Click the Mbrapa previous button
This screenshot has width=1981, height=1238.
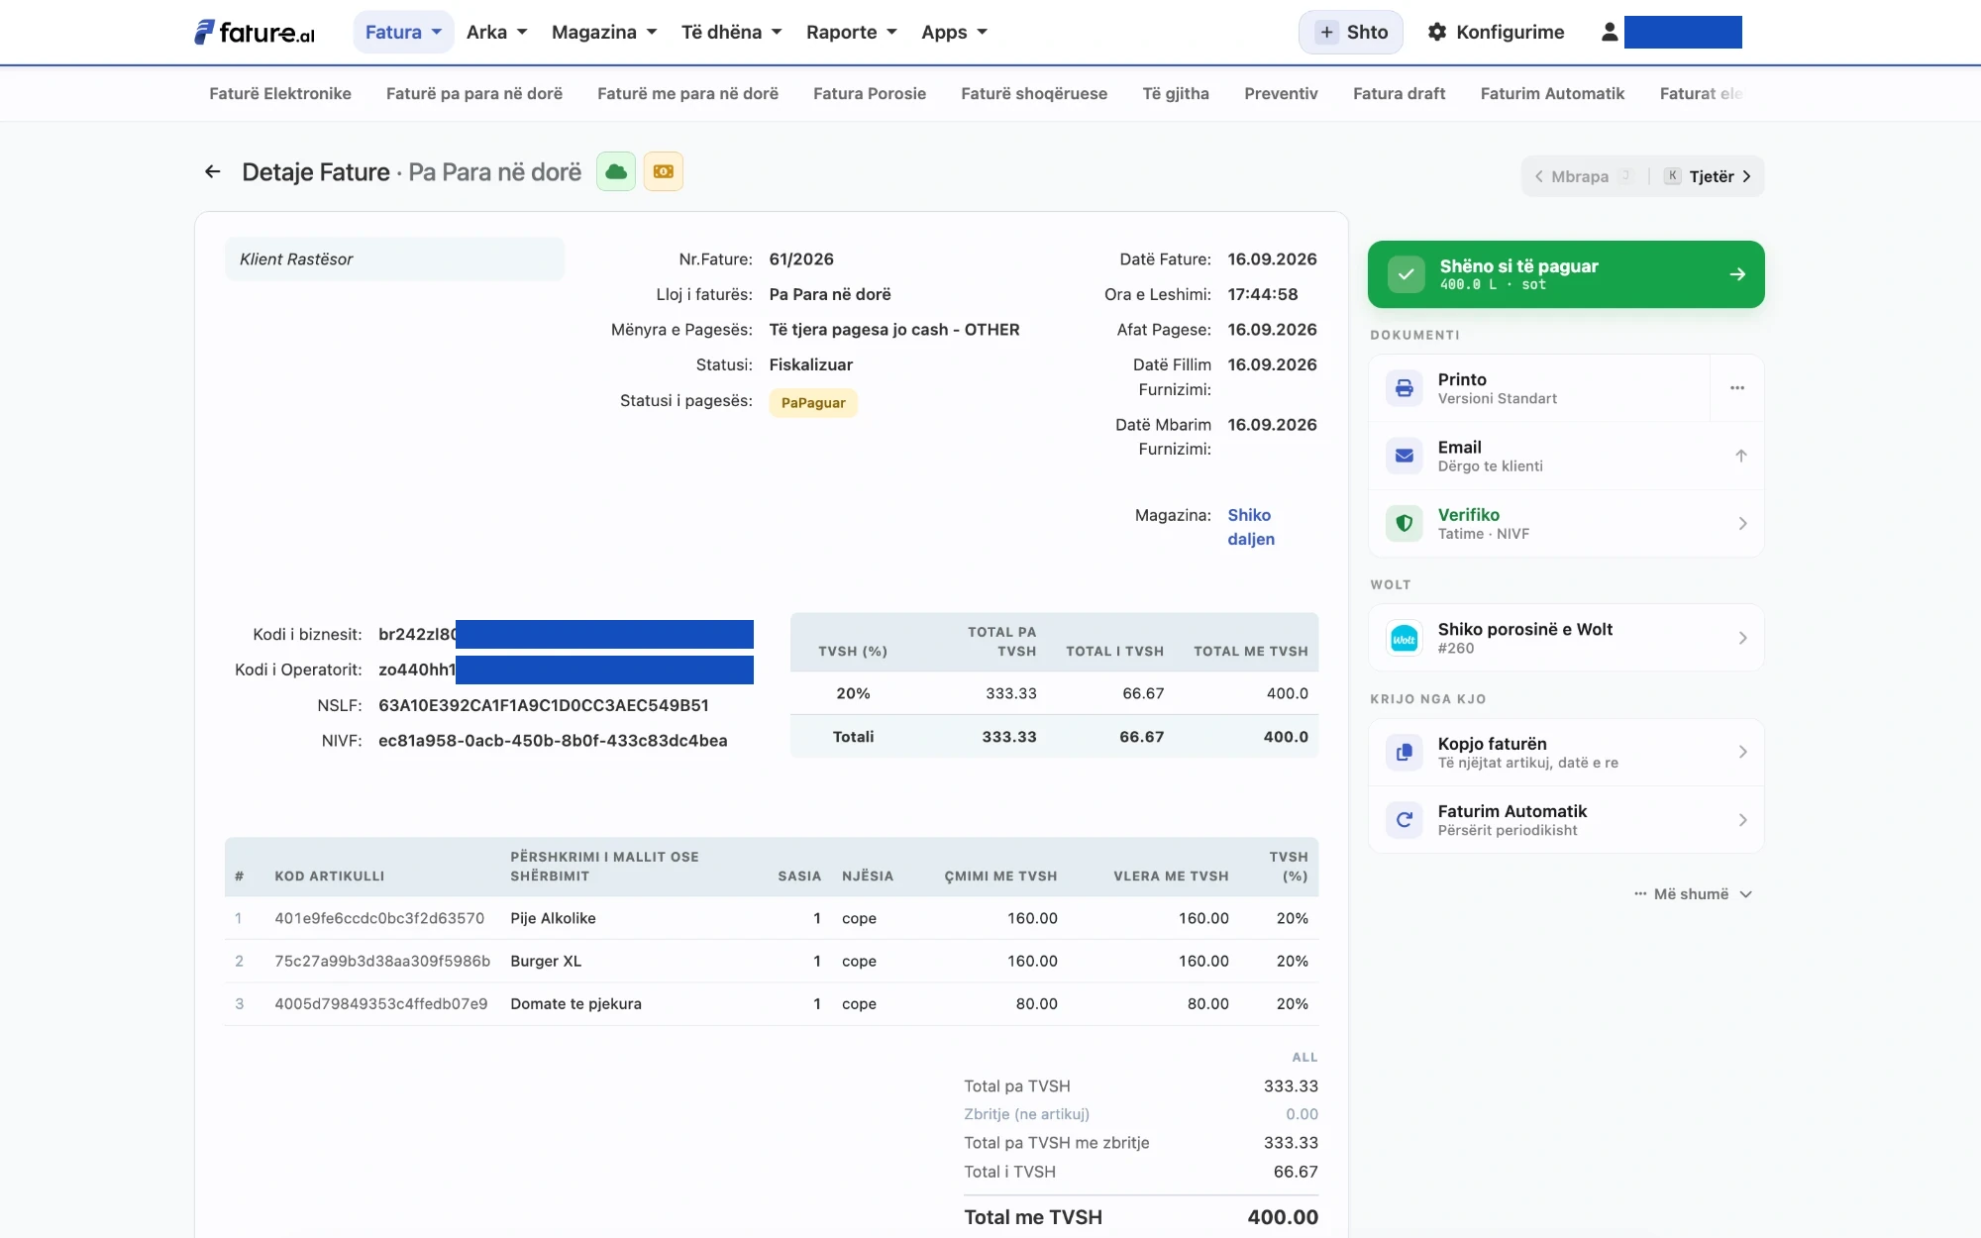1581,176
